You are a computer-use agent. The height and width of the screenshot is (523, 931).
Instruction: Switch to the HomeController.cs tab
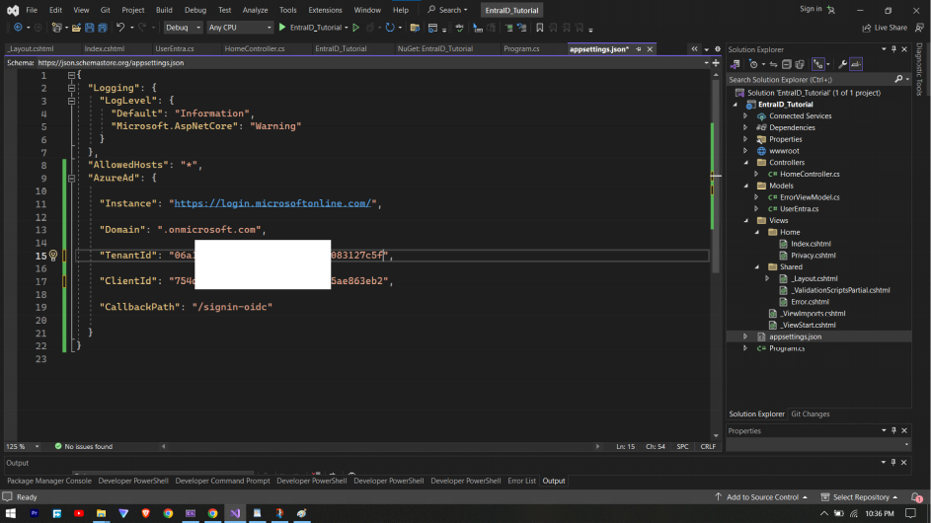255,48
